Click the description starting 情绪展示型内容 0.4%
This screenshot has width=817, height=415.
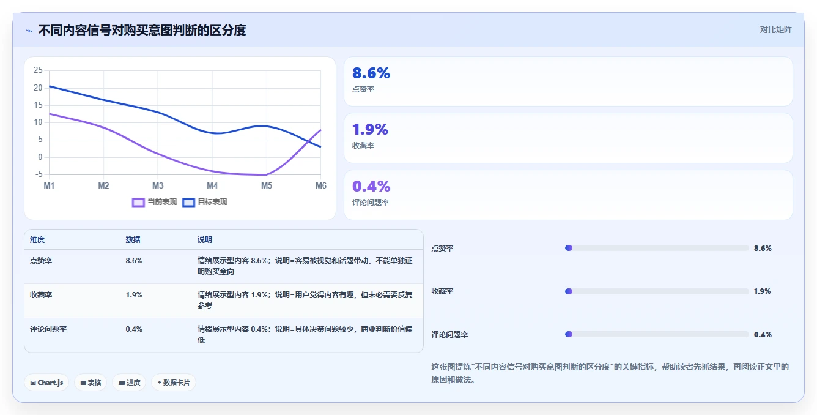click(305, 335)
